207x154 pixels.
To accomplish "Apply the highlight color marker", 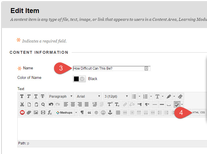I will tap(169, 96).
